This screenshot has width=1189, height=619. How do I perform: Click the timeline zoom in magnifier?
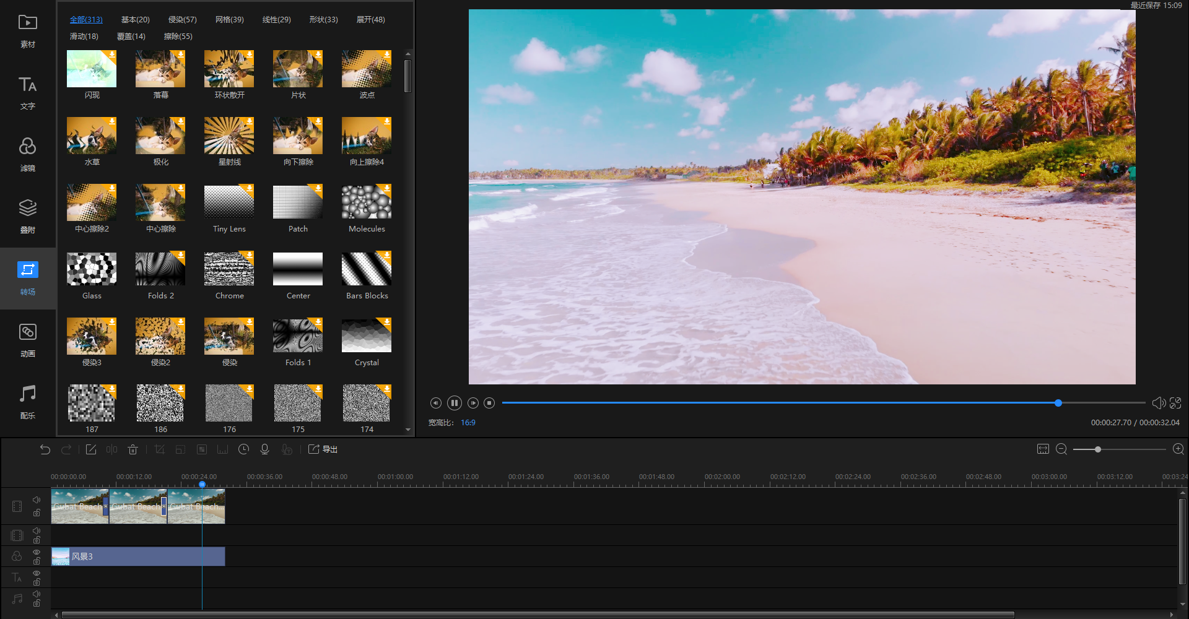(x=1178, y=449)
